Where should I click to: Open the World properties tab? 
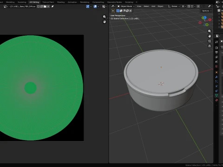pyautogui.click(x=216, y=66)
